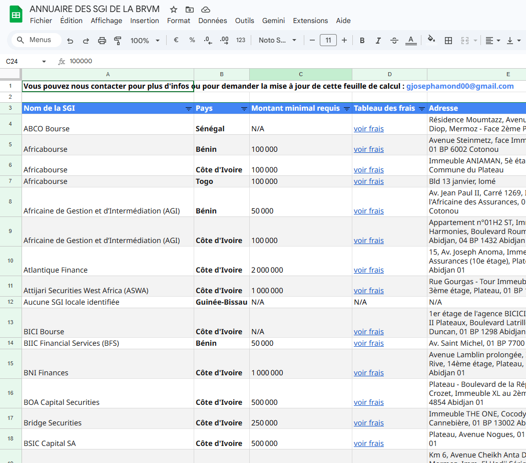The height and width of the screenshot is (463, 526).
Task: Toggle bold formatting
Action: coord(362,41)
